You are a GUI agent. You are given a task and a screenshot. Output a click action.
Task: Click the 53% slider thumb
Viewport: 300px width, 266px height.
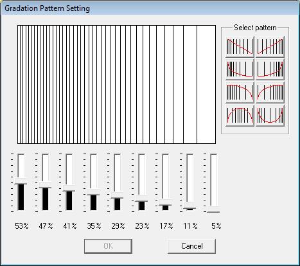pyautogui.click(x=21, y=181)
